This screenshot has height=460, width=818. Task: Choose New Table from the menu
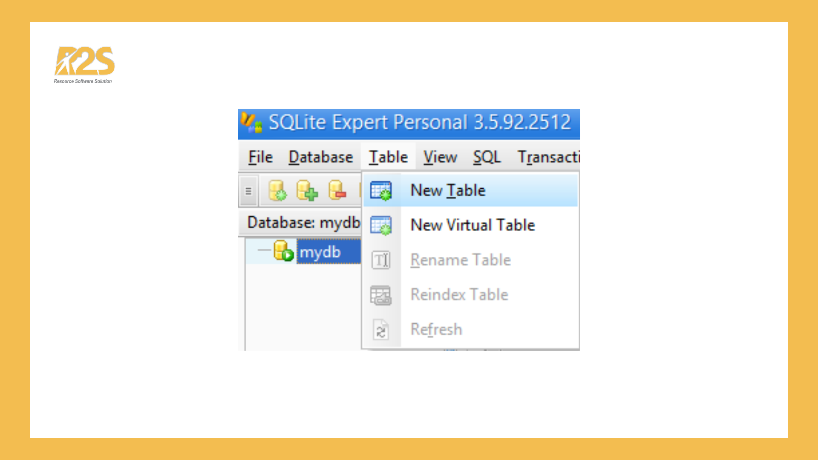tap(447, 190)
